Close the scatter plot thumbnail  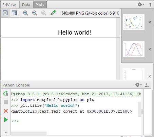150,22
